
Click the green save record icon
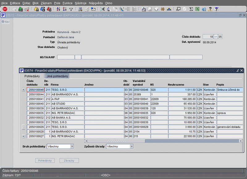[21, 9]
